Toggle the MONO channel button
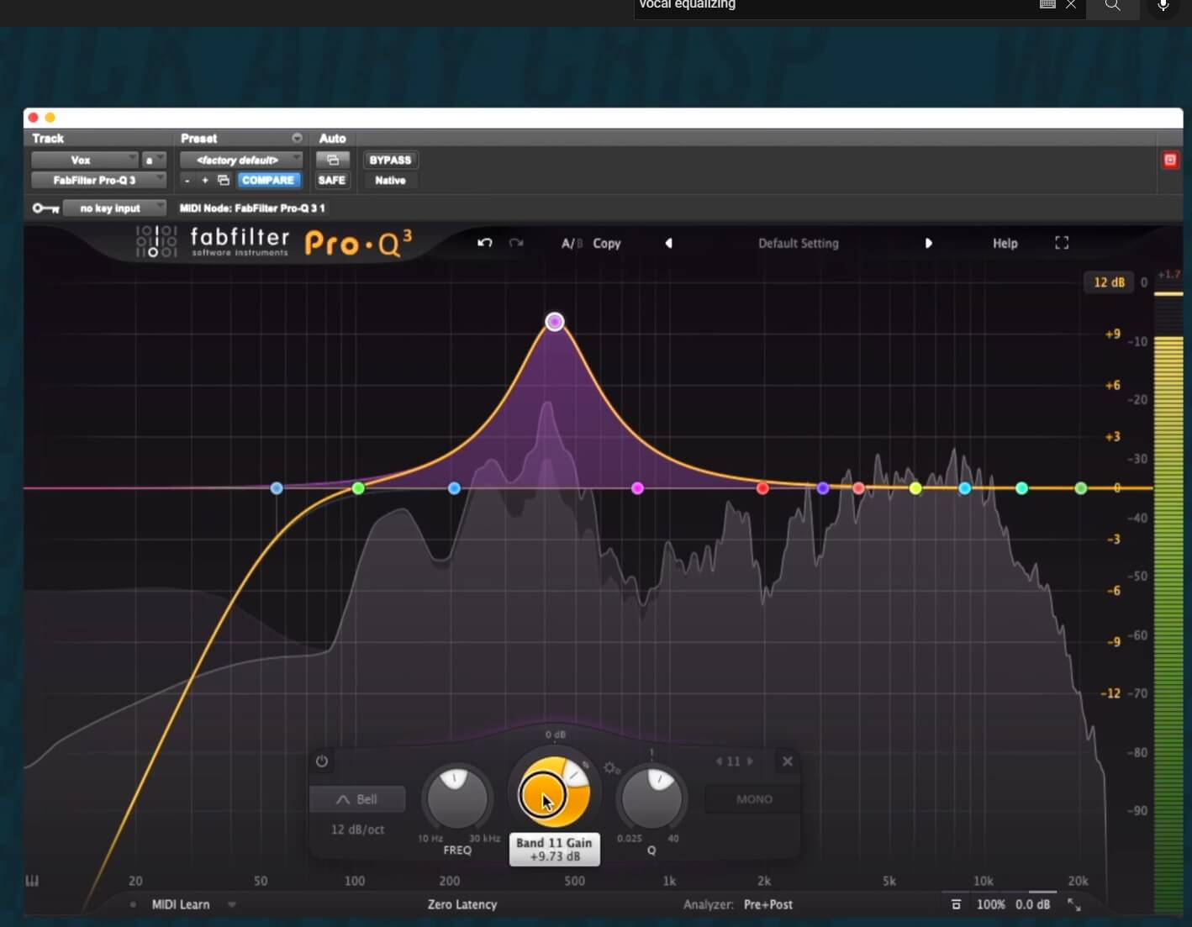The height and width of the screenshot is (927, 1192). tap(754, 799)
